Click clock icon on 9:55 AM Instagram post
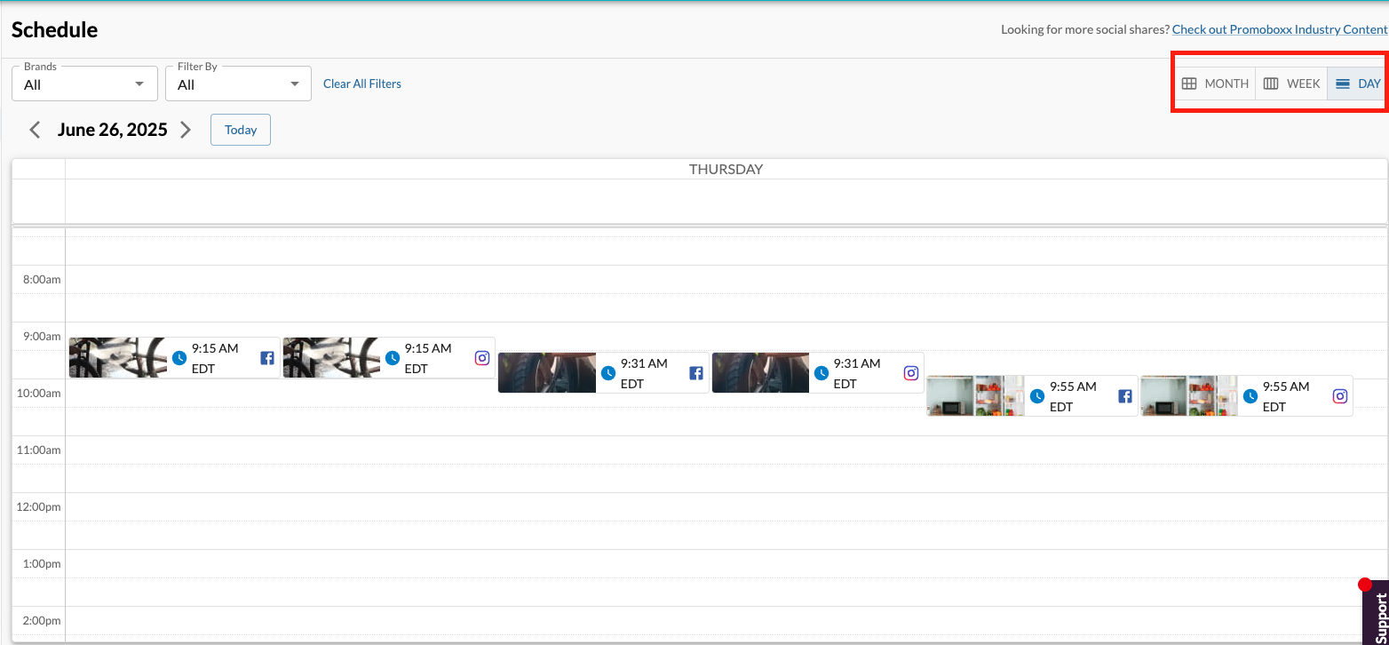Screen dimensions: 1389x645 pos(1250,396)
